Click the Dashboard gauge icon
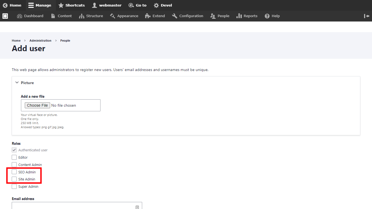This screenshot has height=209, width=372. (x=20, y=16)
